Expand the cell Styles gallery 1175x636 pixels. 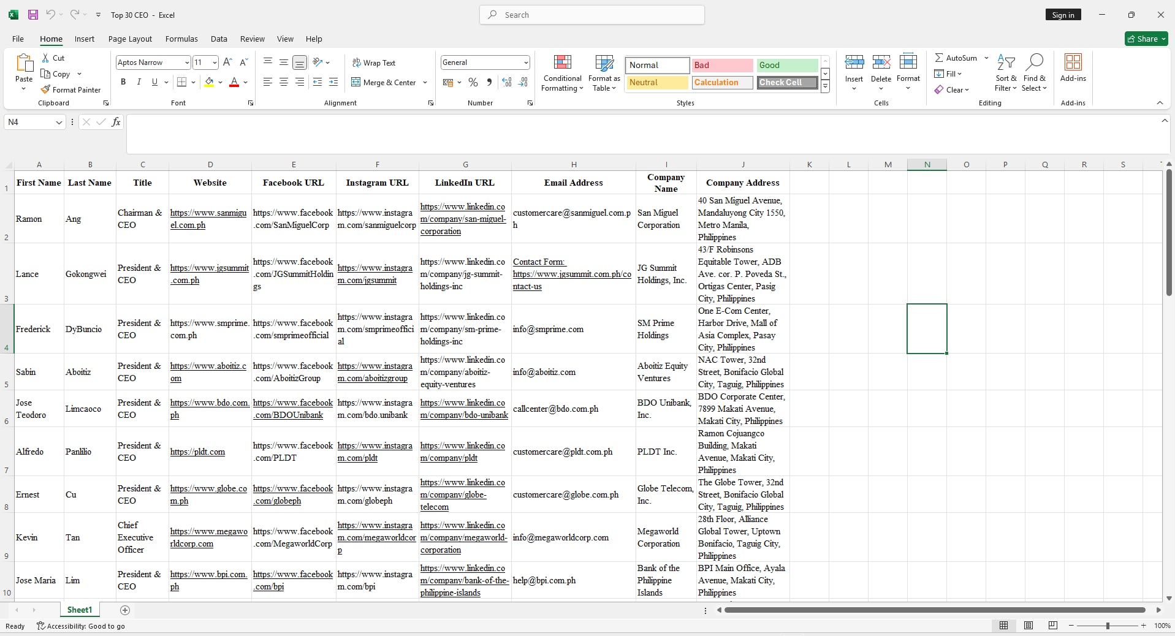pos(826,87)
